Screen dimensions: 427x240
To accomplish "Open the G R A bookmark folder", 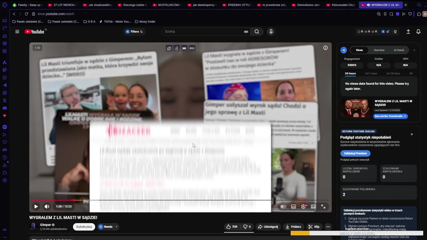I will pyautogui.click(x=89, y=22).
